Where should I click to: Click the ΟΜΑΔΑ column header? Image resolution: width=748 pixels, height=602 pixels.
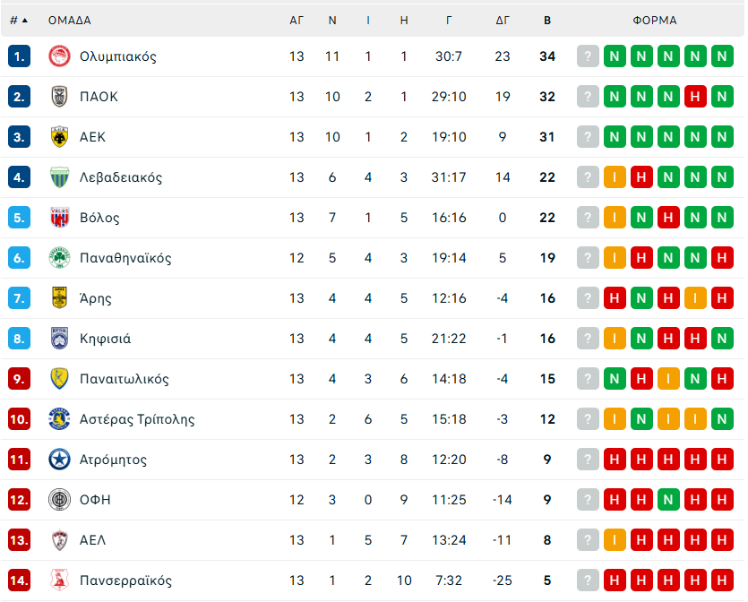70,20
